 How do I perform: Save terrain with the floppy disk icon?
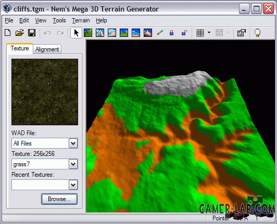[x=32, y=33]
